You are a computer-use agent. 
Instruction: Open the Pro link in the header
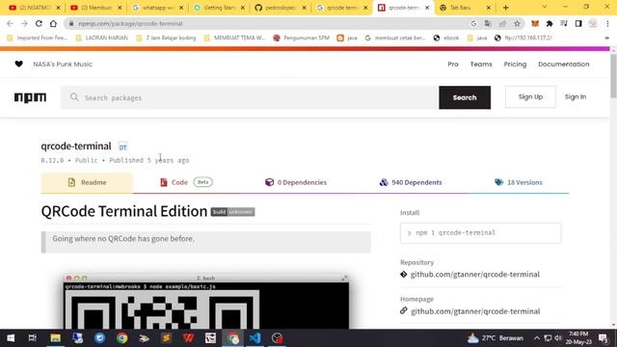(453, 65)
